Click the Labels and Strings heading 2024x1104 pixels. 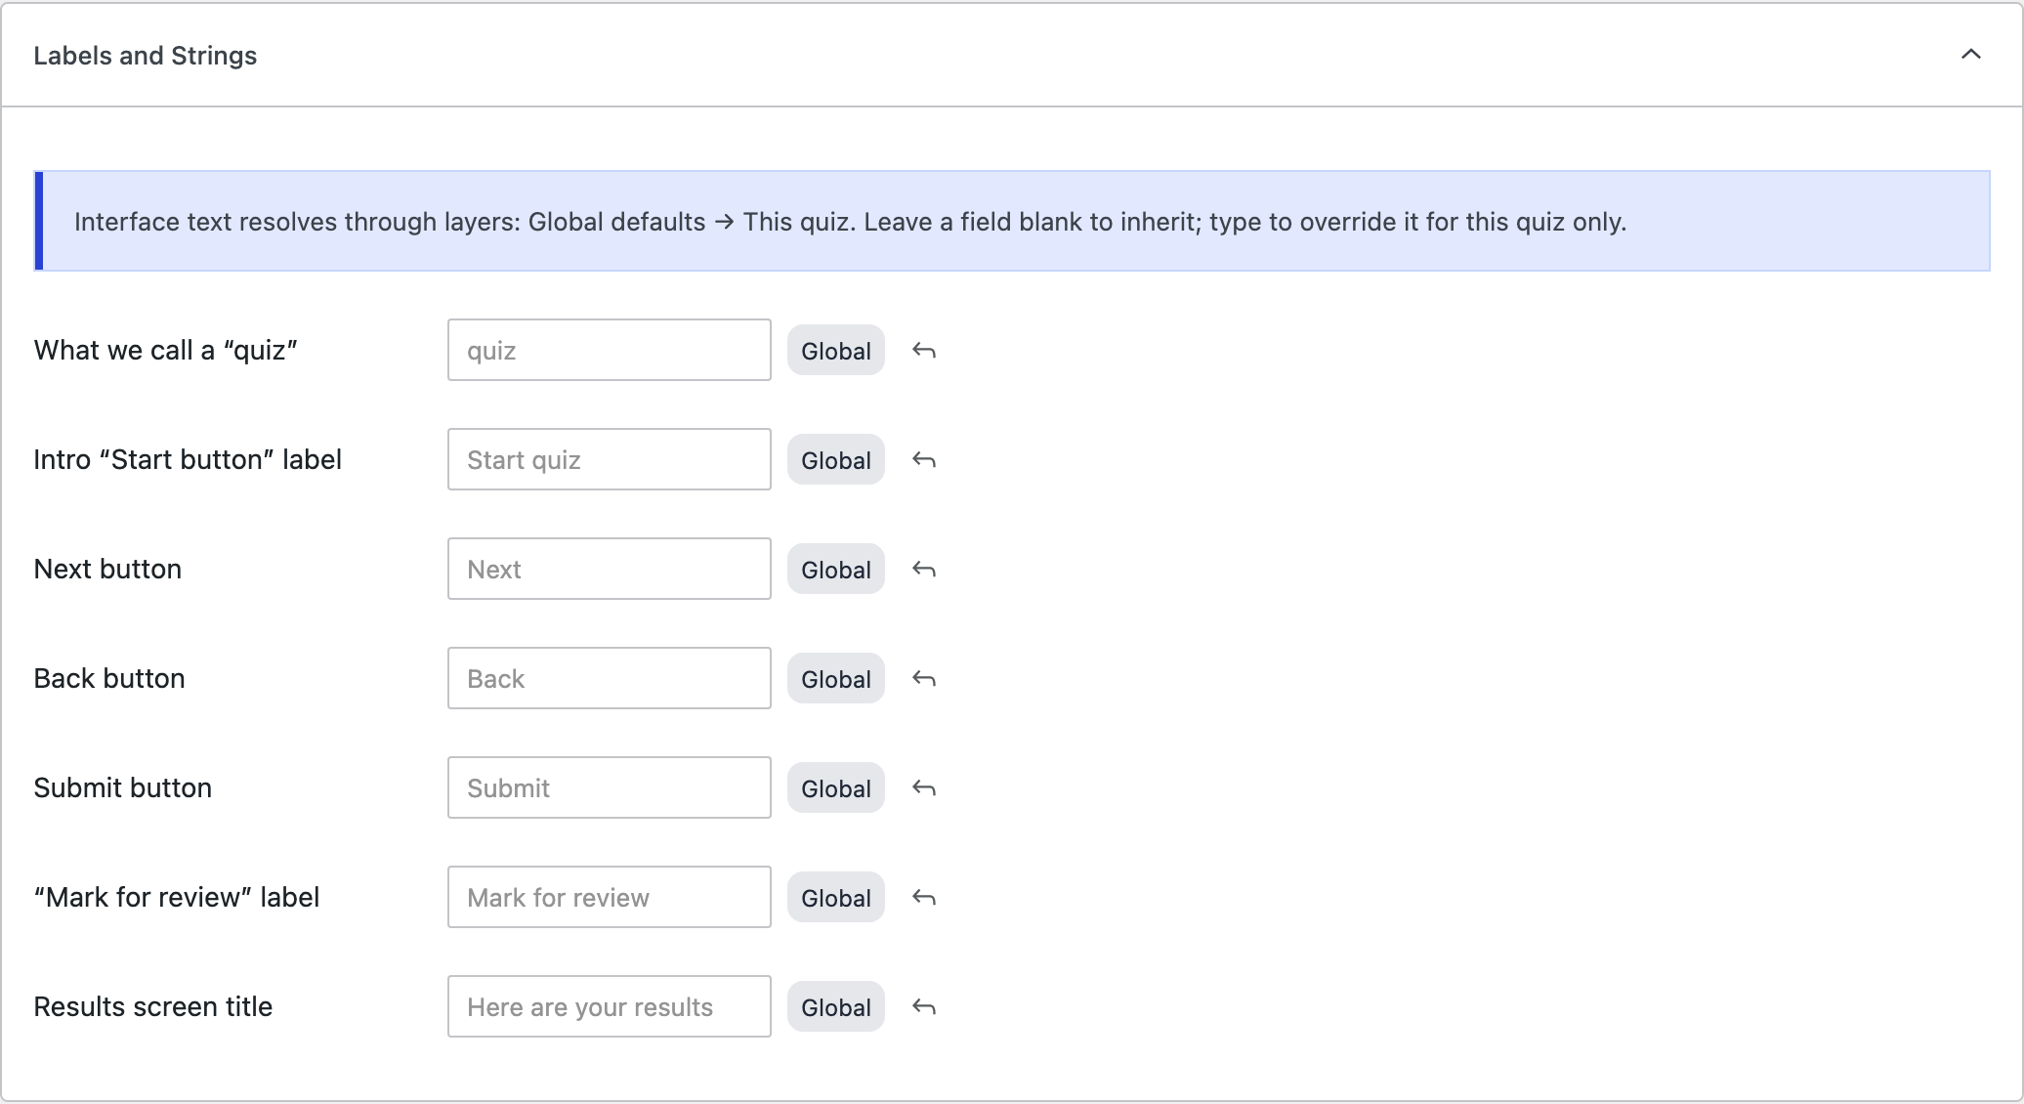pyautogui.click(x=146, y=56)
